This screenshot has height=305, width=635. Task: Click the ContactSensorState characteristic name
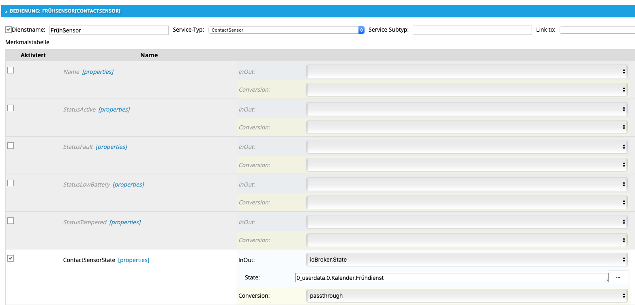(89, 260)
